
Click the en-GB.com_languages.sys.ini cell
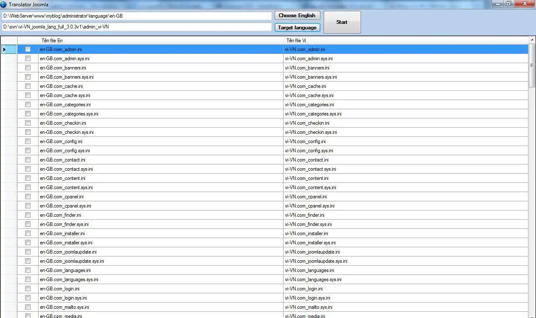click(x=161, y=280)
